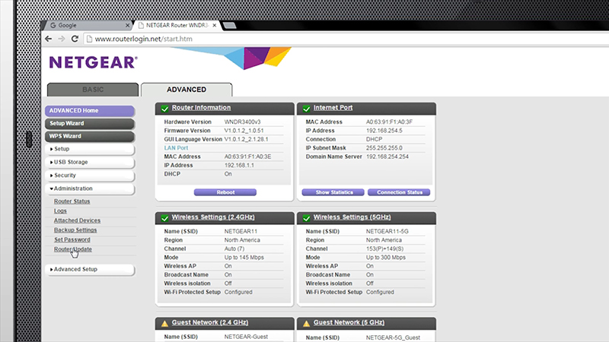This screenshot has width=609, height=342.
Task: Click the guest SSID NETGEAR-Guest
Action: (x=246, y=337)
